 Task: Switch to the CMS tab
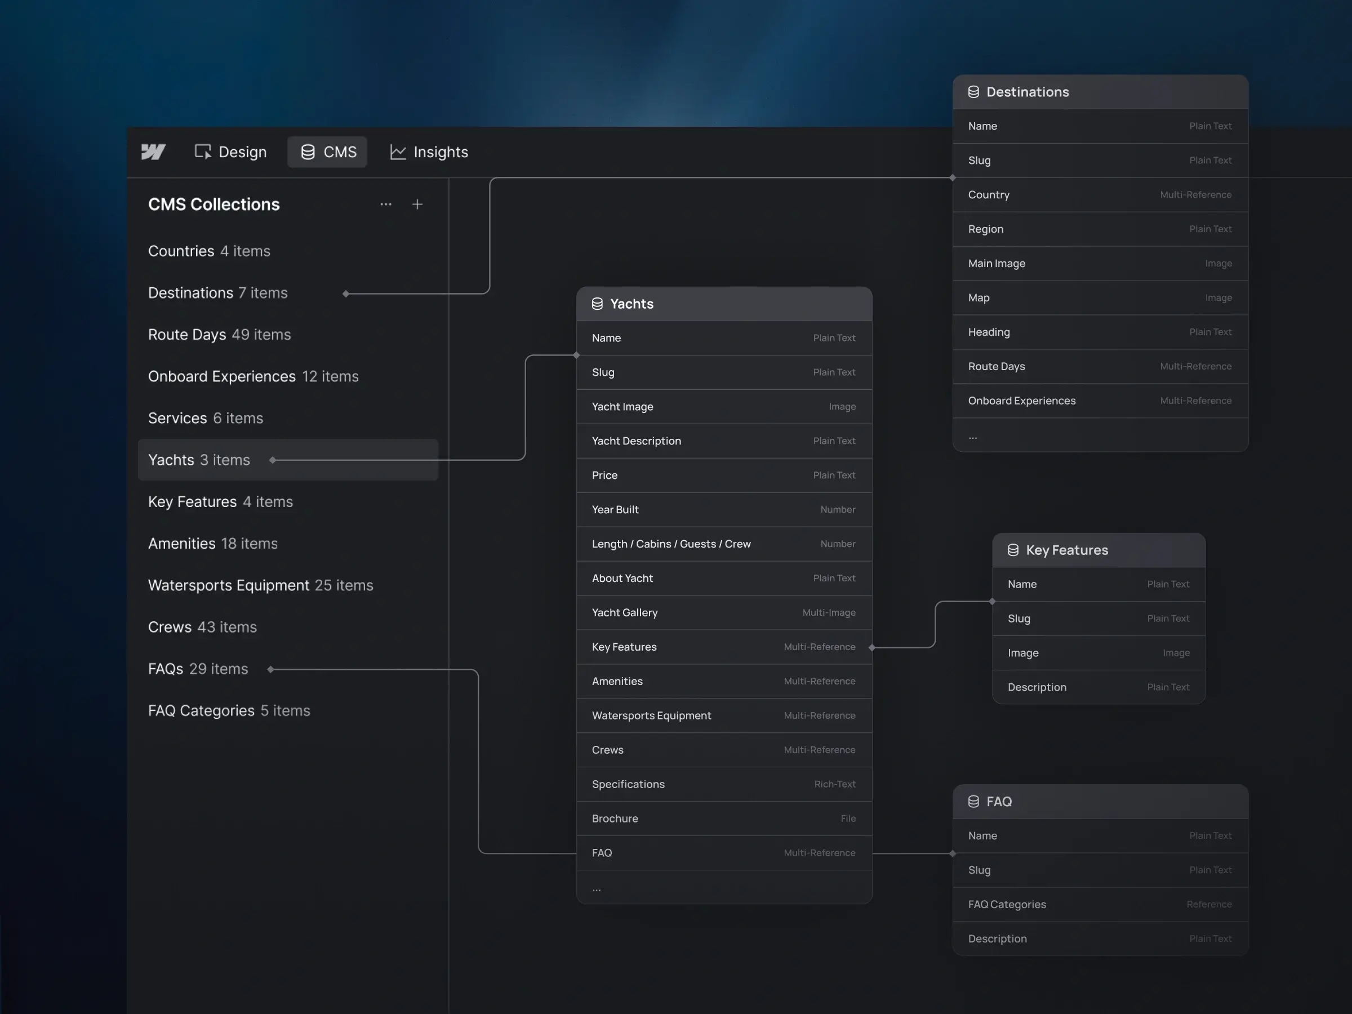[328, 152]
